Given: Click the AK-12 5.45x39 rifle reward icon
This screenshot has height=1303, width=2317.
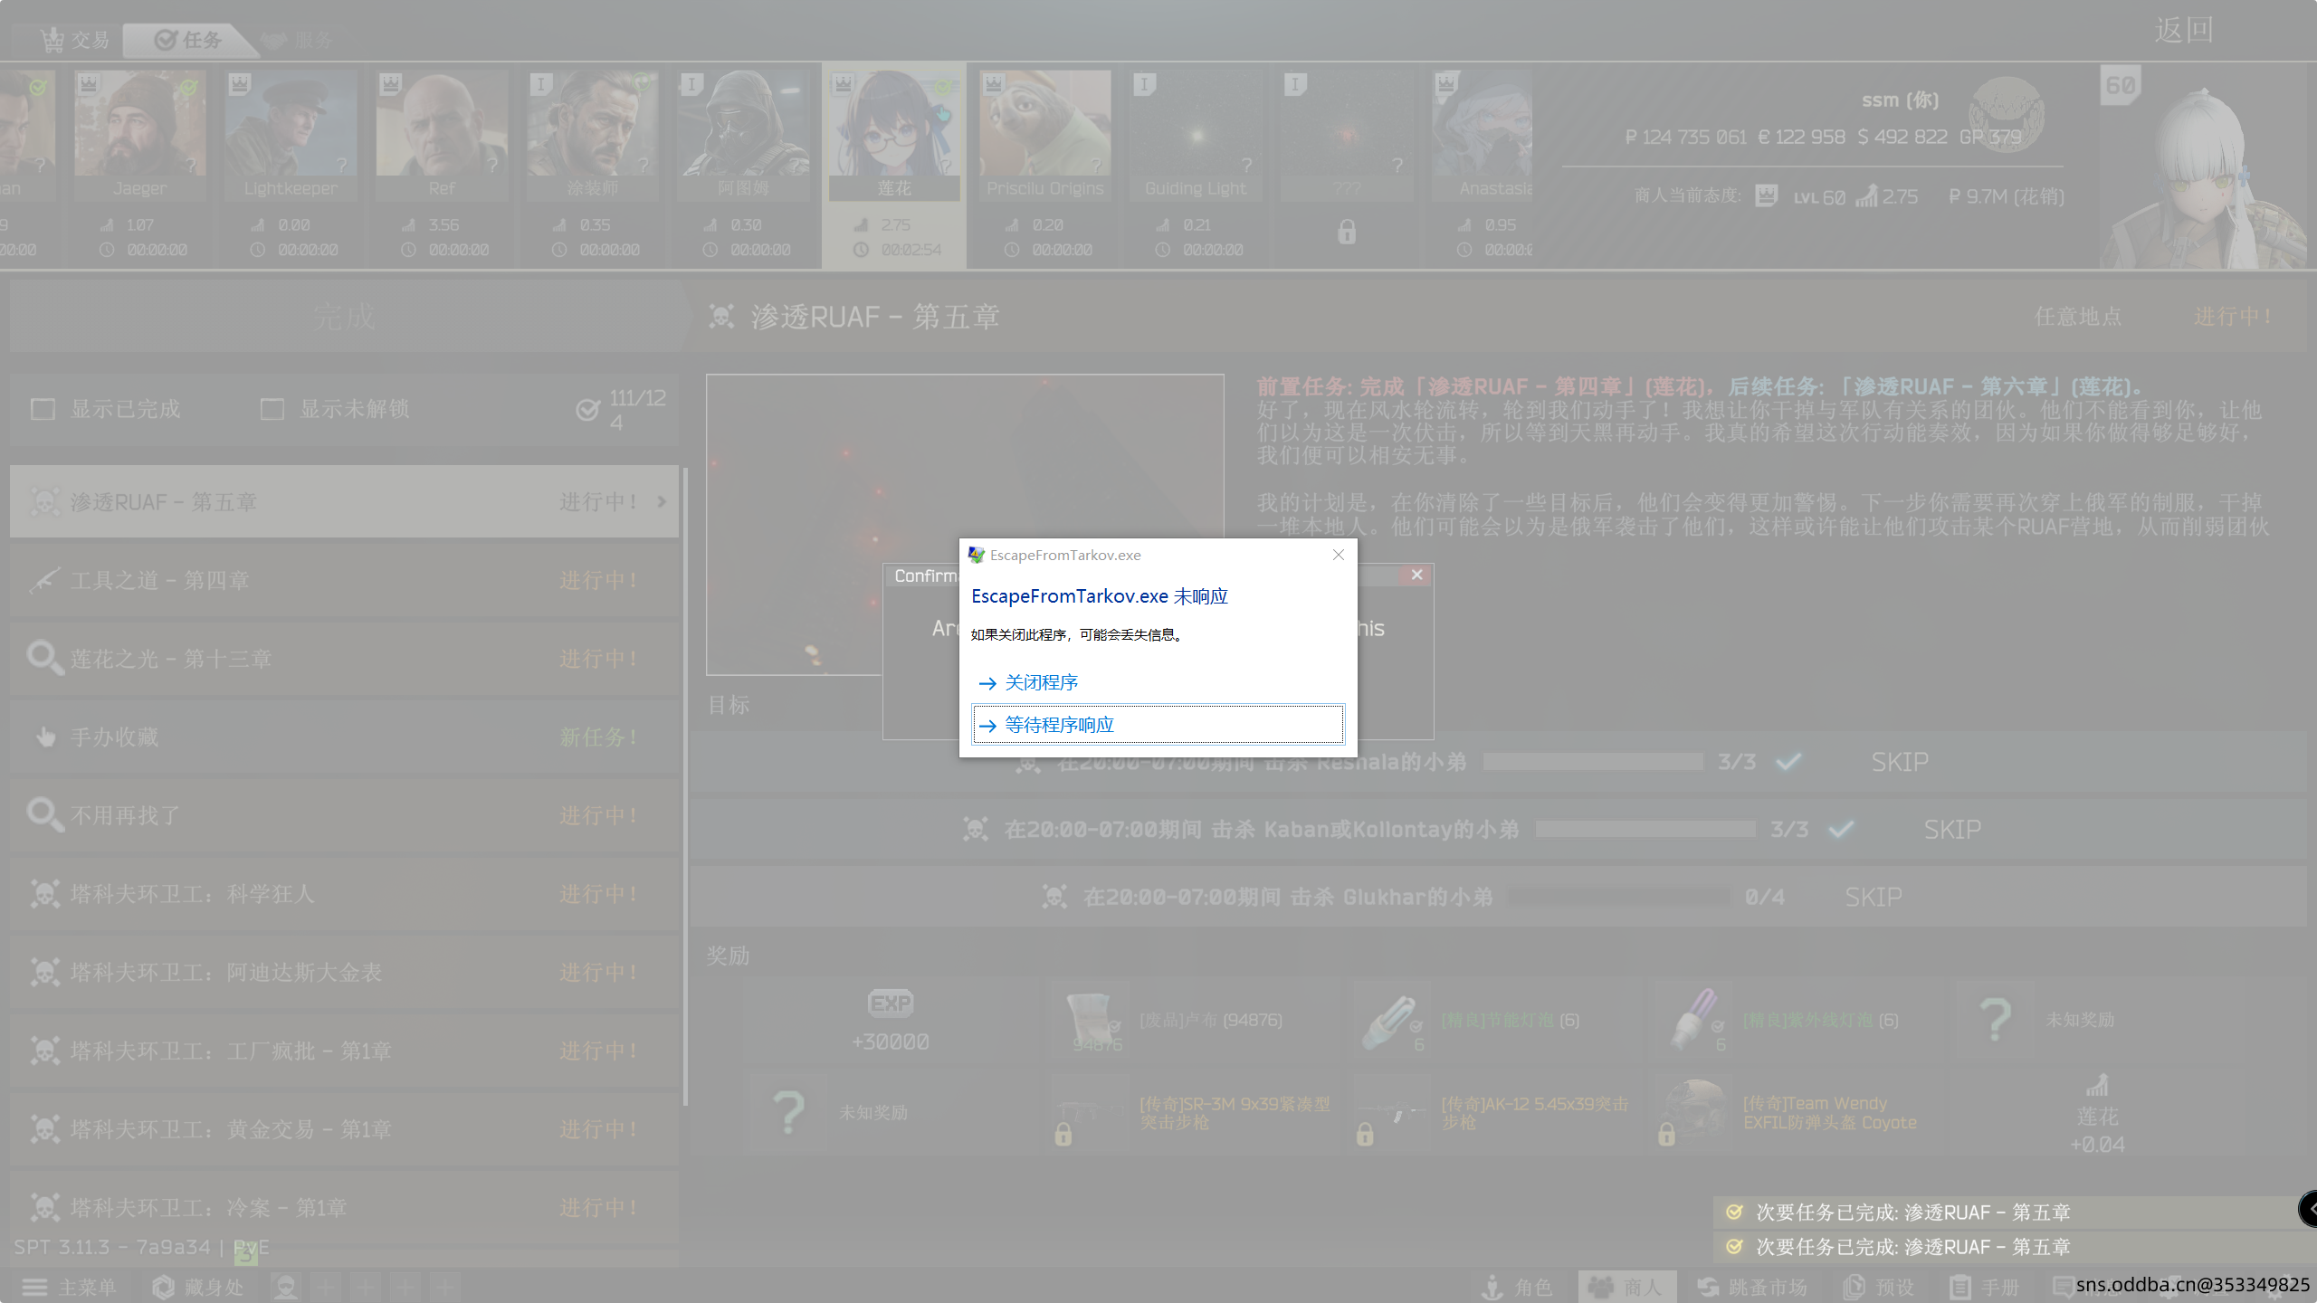Looking at the screenshot, I should tap(1391, 1113).
